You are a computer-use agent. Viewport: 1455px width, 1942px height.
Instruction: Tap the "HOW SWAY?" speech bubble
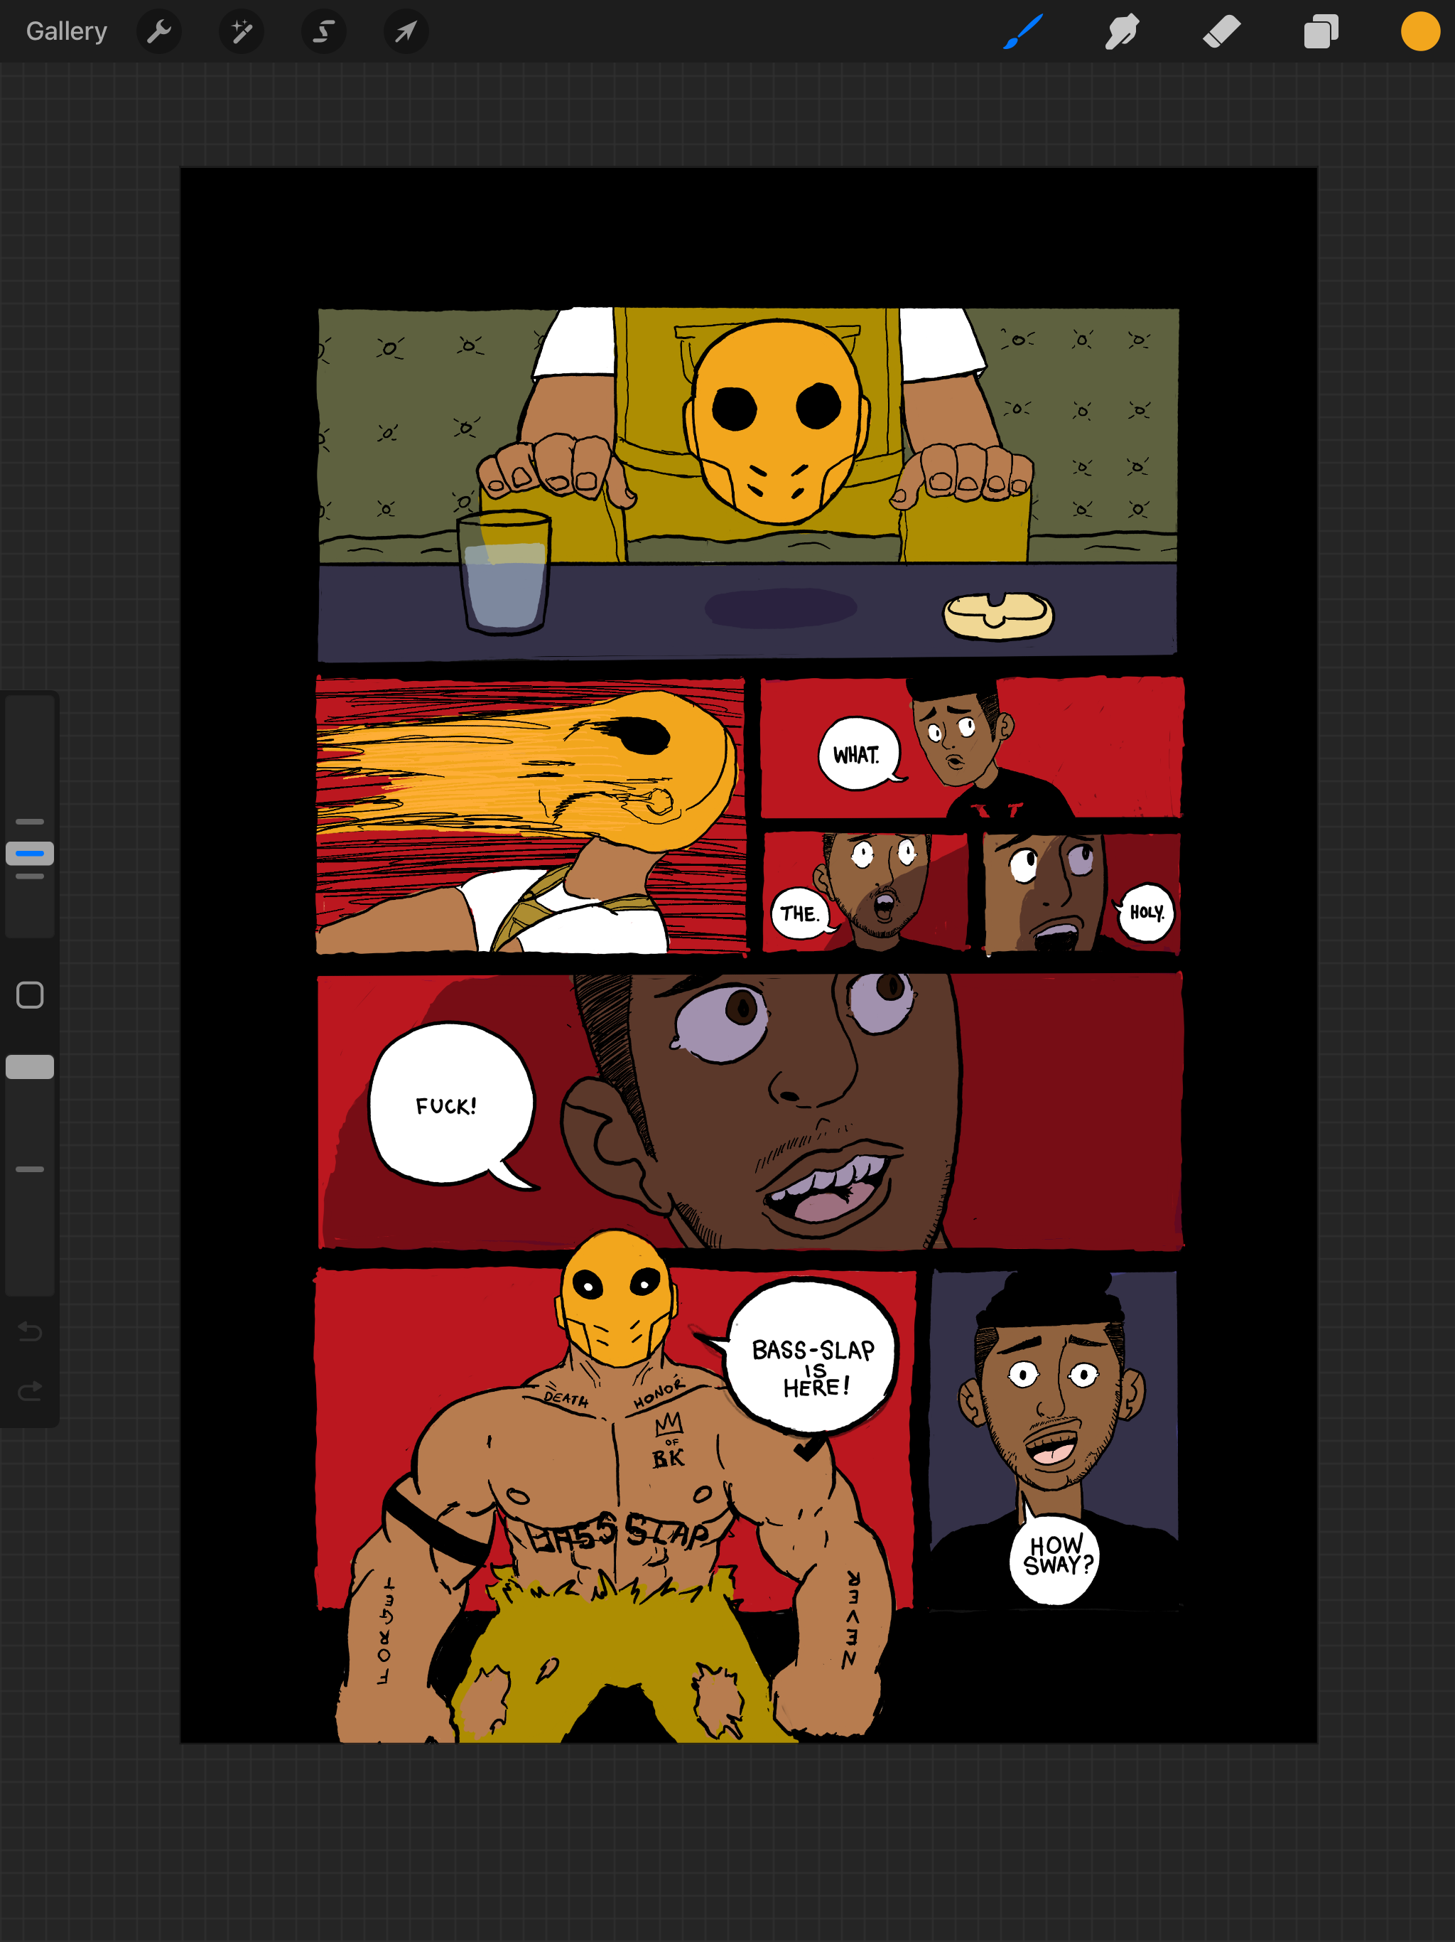tap(1056, 1558)
